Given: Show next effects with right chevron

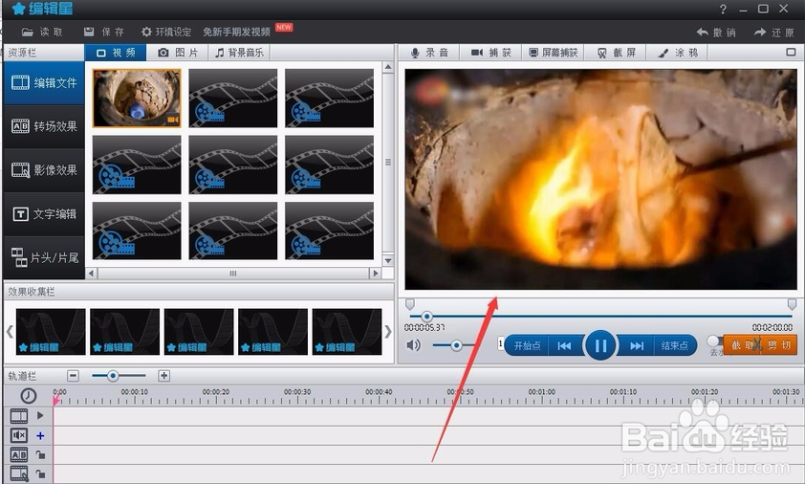Looking at the screenshot, I should (388, 331).
